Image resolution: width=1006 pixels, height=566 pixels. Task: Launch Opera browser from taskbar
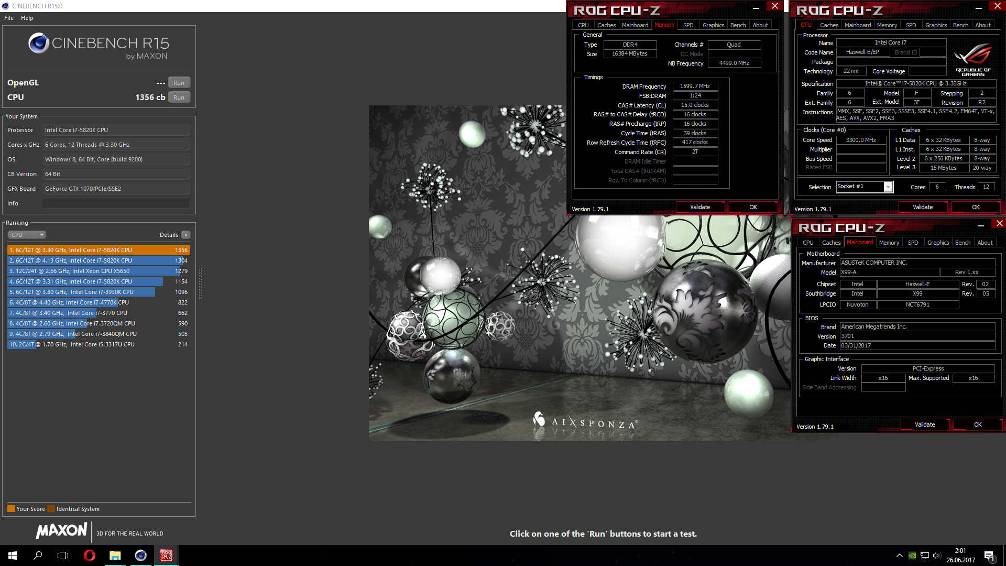pyautogui.click(x=90, y=556)
